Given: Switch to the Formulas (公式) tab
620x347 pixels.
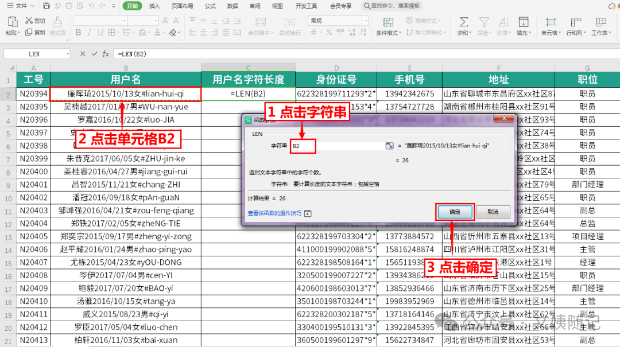Looking at the screenshot, I should [210, 6].
